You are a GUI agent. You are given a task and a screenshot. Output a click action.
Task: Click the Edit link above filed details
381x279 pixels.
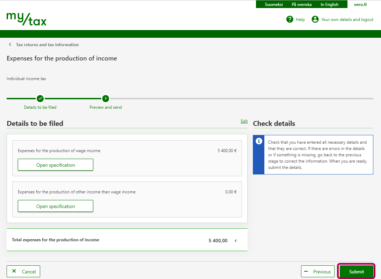[x=244, y=121]
